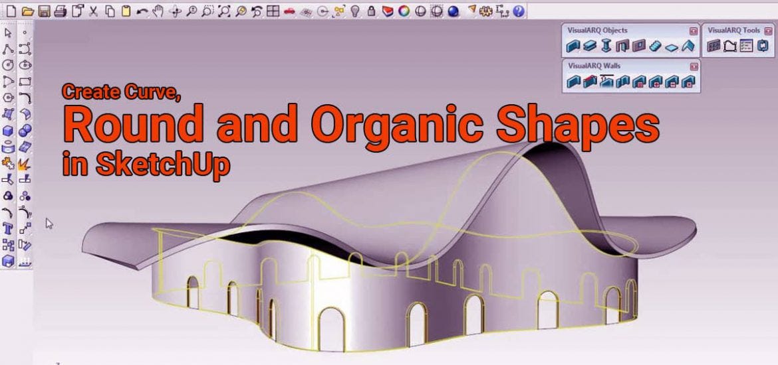This screenshot has width=778, height=365.
Task: Cut selection with the scissors icon
Action: (93, 11)
